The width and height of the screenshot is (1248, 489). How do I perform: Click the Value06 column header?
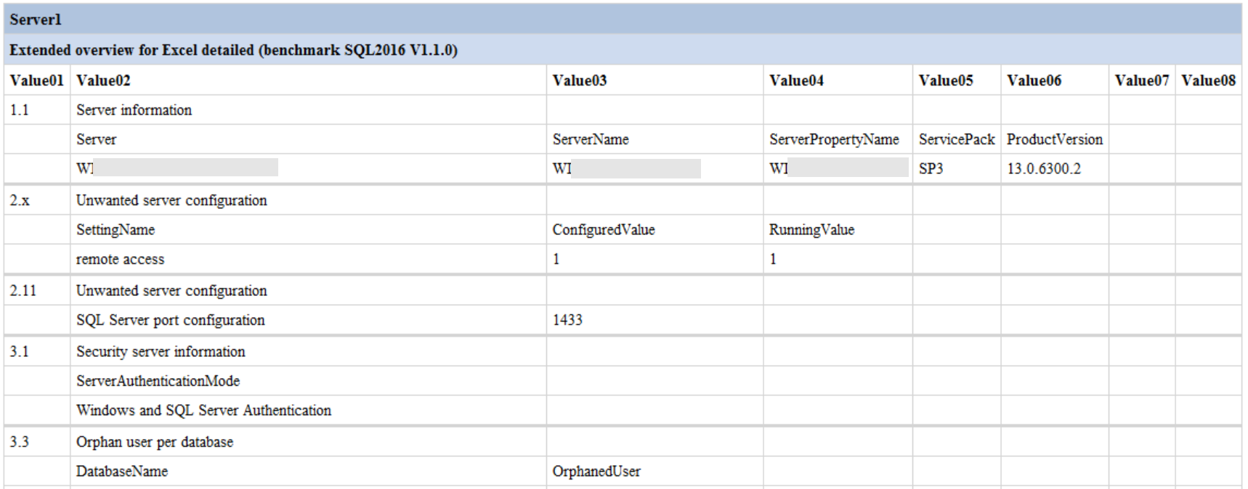click(1034, 81)
